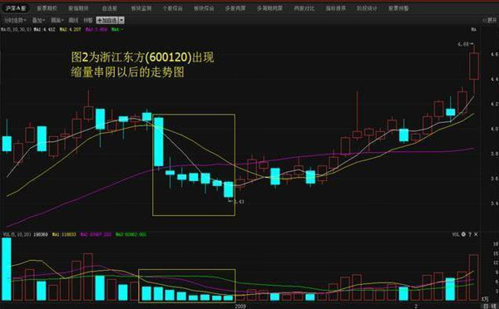
Task: Open the 多股同屏 tab
Action: click(x=235, y=8)
